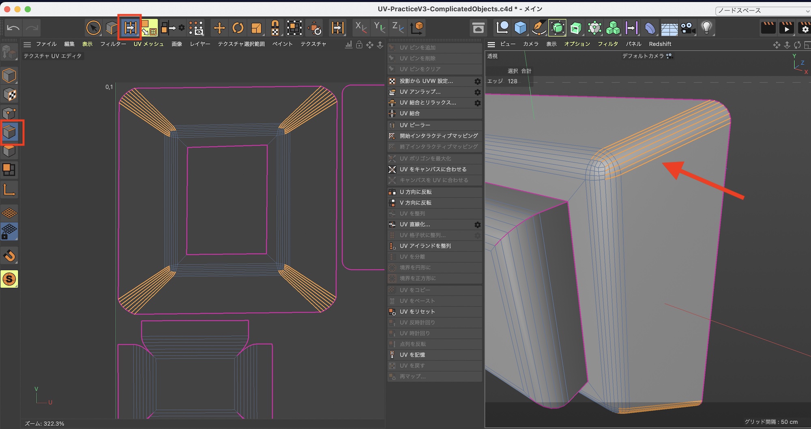Click UV をキャンバスに合わせる command
The height and width of the screenshot is (429, 811).
click(x=433, y=169)
